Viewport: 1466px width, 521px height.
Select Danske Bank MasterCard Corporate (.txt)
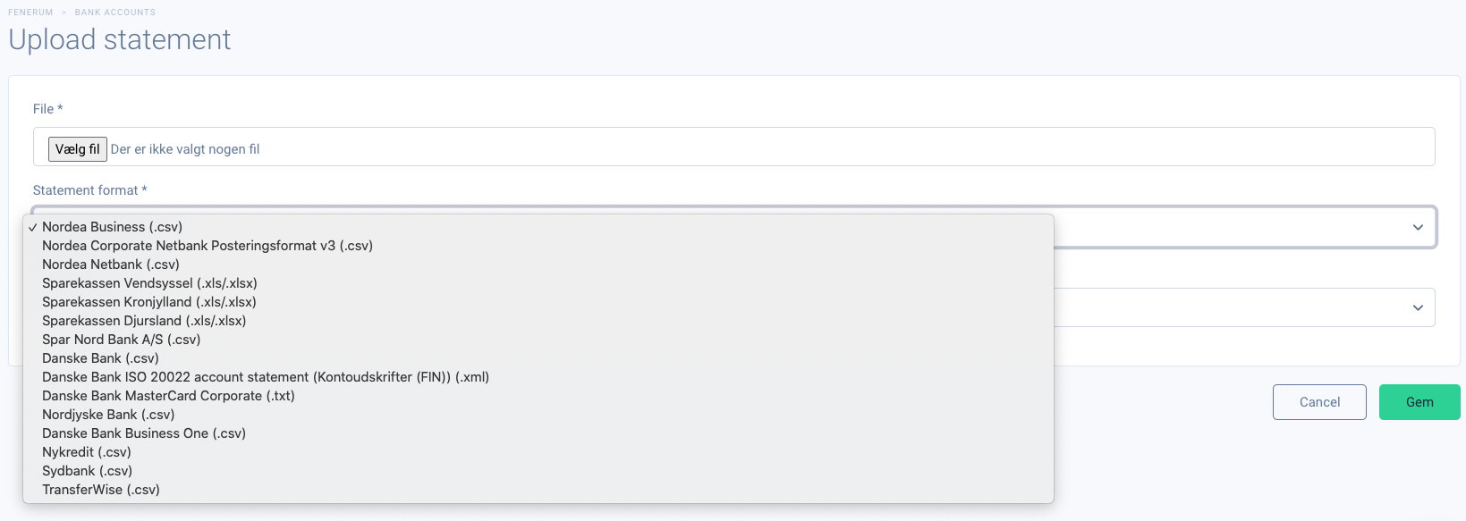tap(538, 396)
